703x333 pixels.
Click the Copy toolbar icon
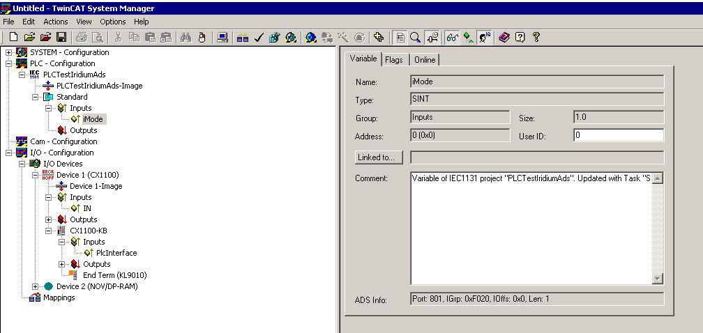click(x=134, y=38)
